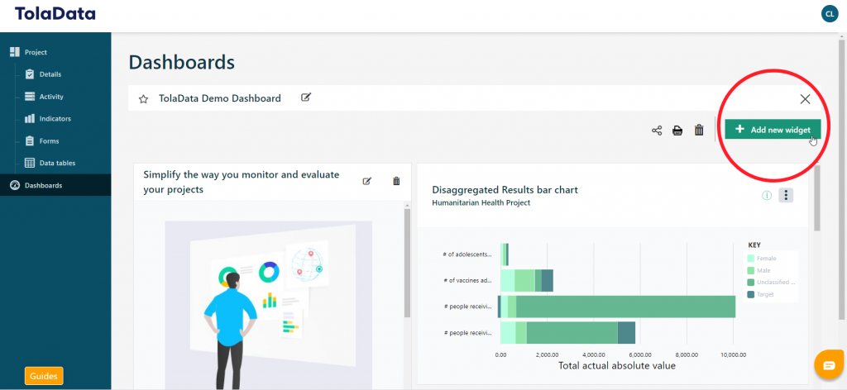Viewport: 847px width, 390px height.
Task: Open Indicators in the sidebar
Action: coord(55,119)
